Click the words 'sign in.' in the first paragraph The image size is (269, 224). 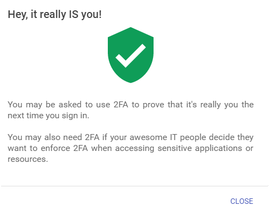click(76, 116)
